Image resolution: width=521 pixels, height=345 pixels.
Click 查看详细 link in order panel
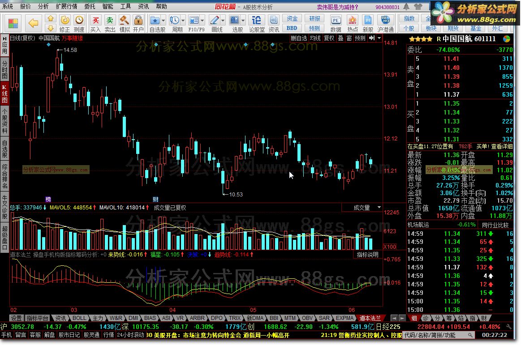click(x=502, y=146)
